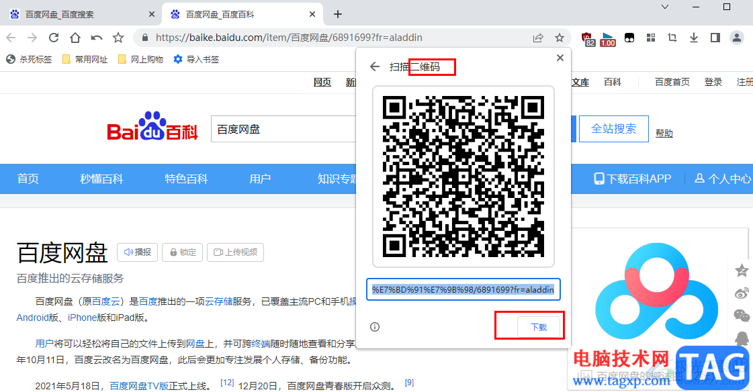753x392 pixels.
Task: Go back in the QR code dialog
Action: click(375, 66)
